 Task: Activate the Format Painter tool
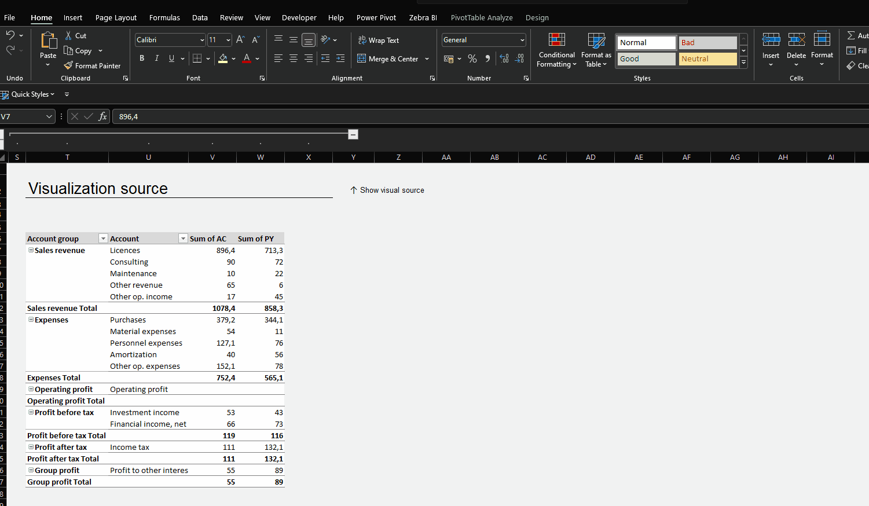[93, 65]
